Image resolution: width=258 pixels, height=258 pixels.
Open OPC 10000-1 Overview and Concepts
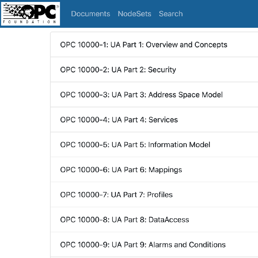144,45
